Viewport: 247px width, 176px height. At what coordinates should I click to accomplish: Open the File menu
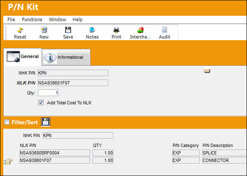pos(11,19)
